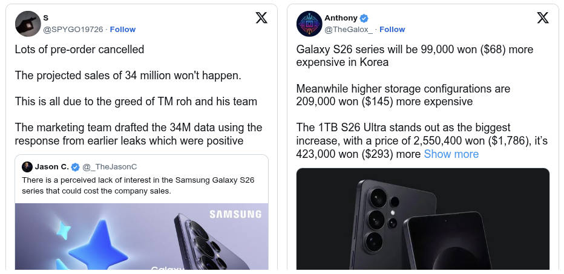
Task: Open the Samsung Galaxy promo image
Action: point(142,236)
